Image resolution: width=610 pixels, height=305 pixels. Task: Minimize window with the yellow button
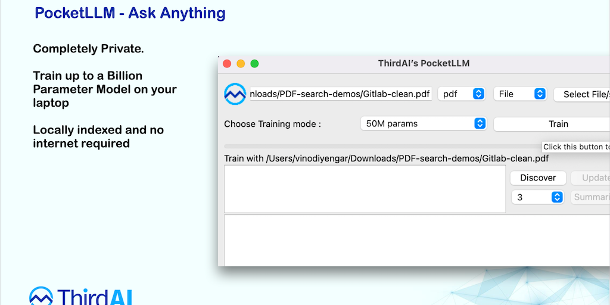[x=241, y=63]
